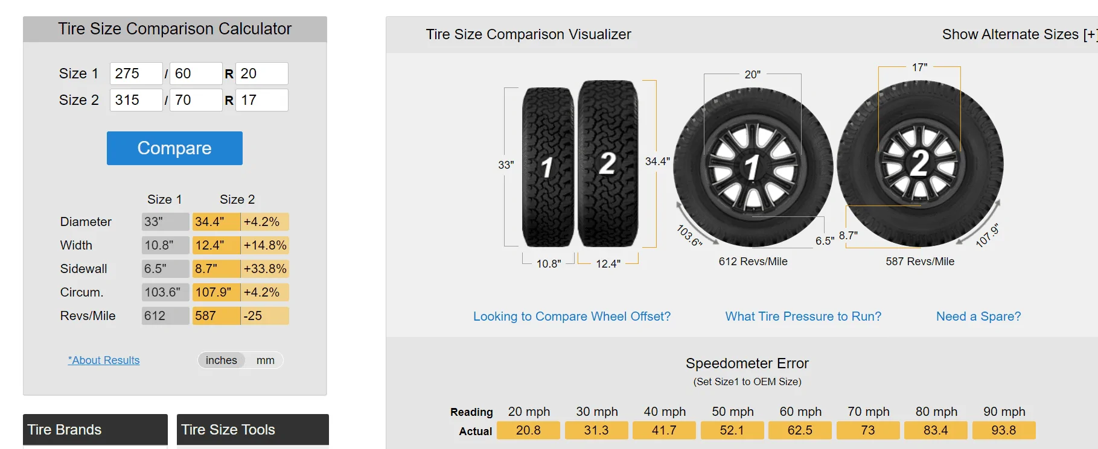This screenshot has height=449, width=1098.
Task: Click the Size 1 rim diameter field
Action: 261,74
